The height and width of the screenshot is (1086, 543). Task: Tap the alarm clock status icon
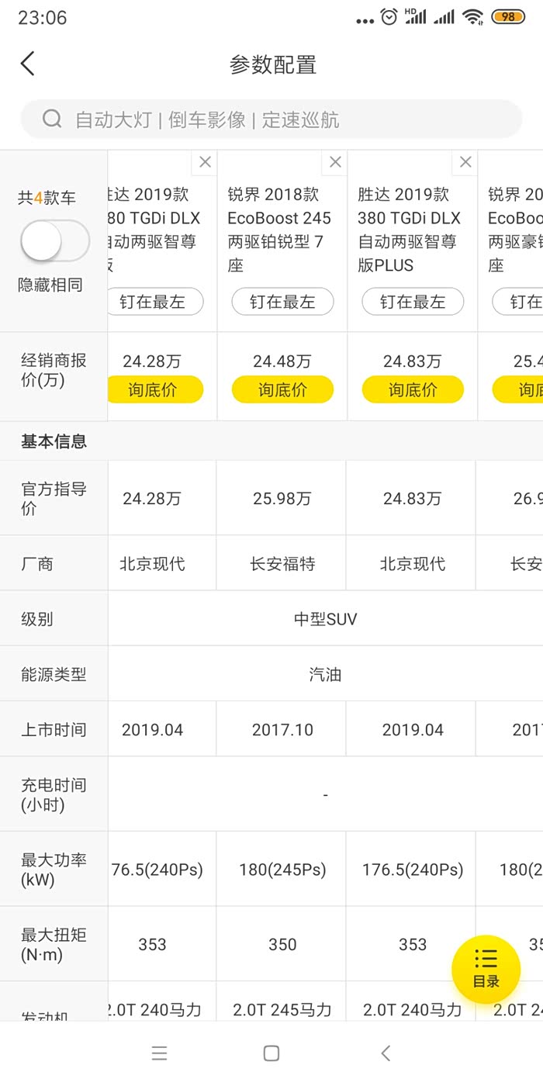(x=389, y=17)
